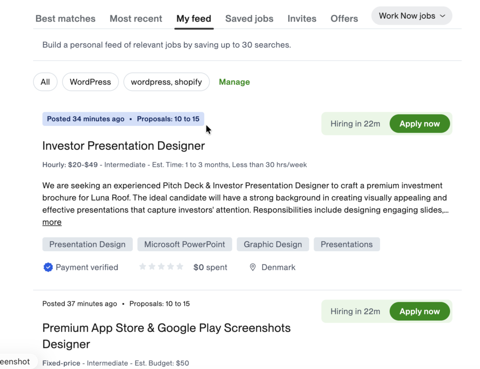This screenshot has width=480, height=369.
Task: View the Offers tab
Action: pyautogui.click(x=344, y=19)
